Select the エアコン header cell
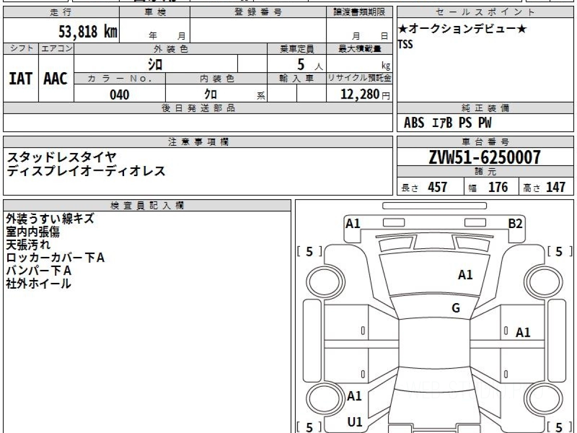 (56, 49)
